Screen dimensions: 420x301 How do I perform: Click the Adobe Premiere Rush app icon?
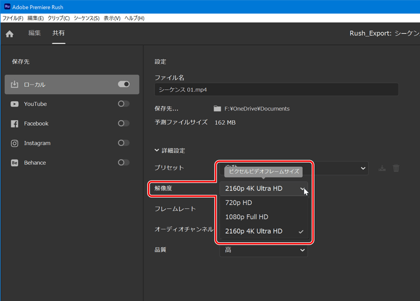pyautogui.click(x=7, y=7)
